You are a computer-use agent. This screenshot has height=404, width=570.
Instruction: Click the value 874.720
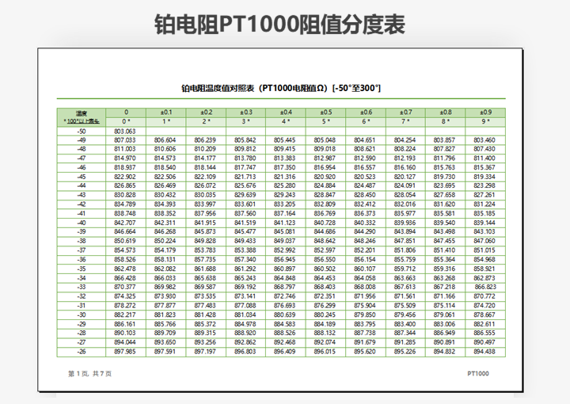pos(484,306)
